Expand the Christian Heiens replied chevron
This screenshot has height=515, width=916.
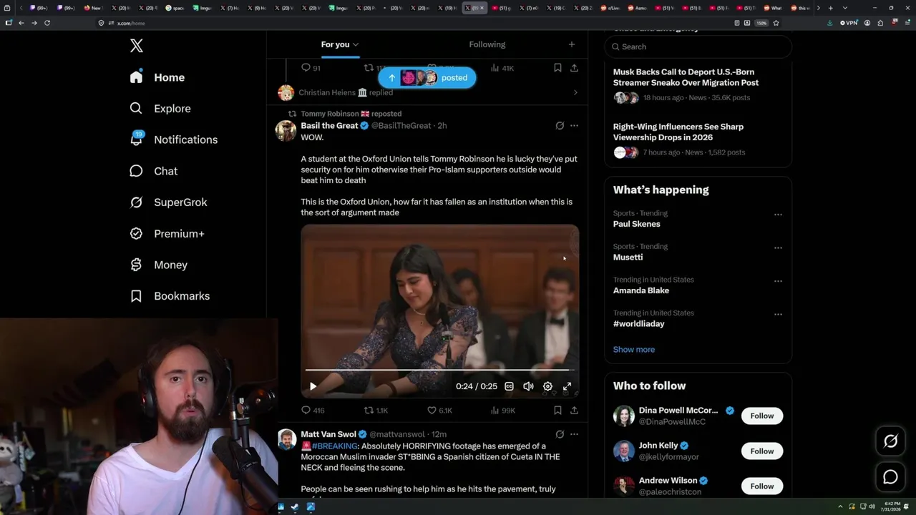575,92
